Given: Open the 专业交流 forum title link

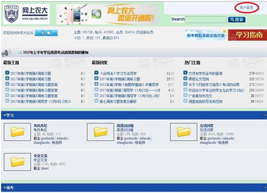Looking at the screenshot, I should pos(41,156).
